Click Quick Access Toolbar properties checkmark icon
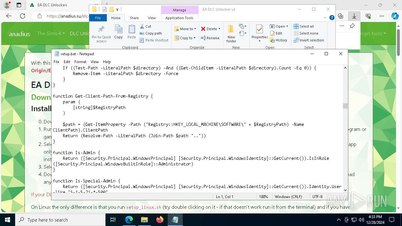This screenshot has width=402, height=226. tap(105, 9)
